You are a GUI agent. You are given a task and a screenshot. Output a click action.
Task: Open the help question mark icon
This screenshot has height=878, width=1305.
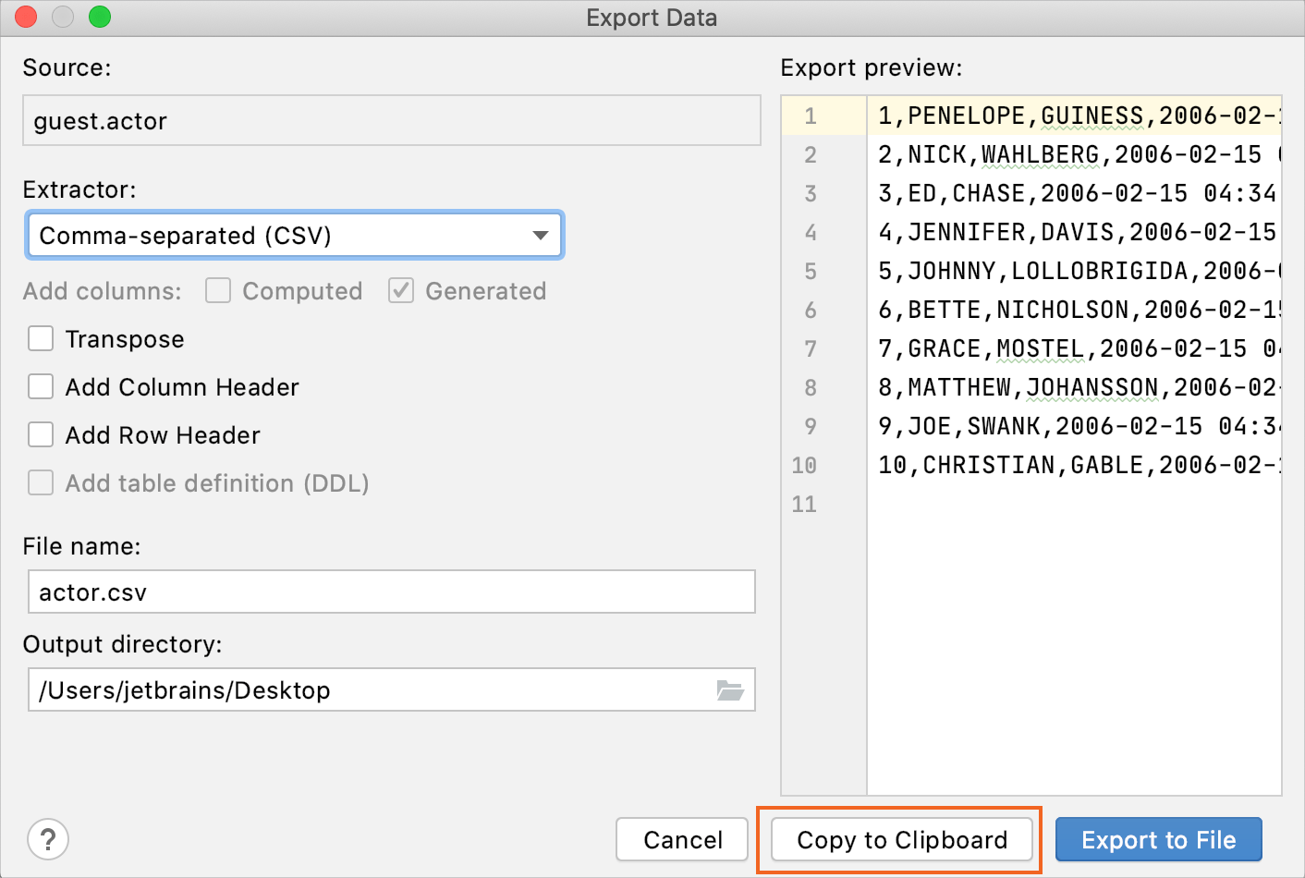48,839
